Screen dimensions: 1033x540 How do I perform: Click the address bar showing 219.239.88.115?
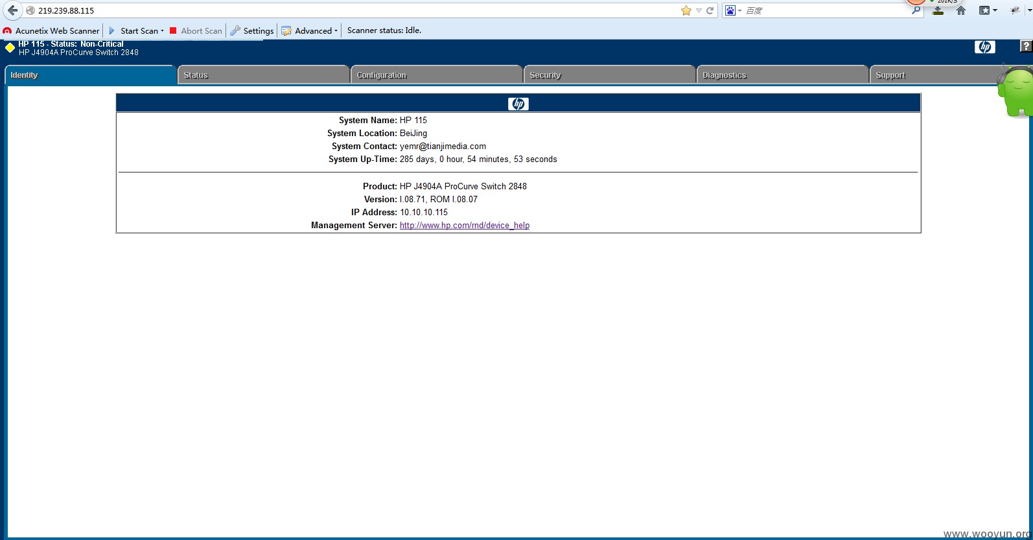(356, 10)
